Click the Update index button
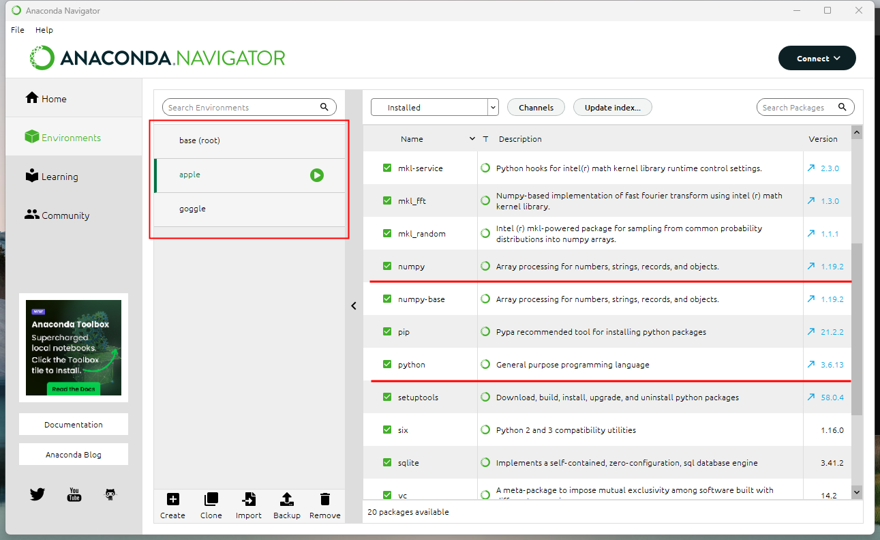Screen dimensions: 880x540 coord(613,107)
